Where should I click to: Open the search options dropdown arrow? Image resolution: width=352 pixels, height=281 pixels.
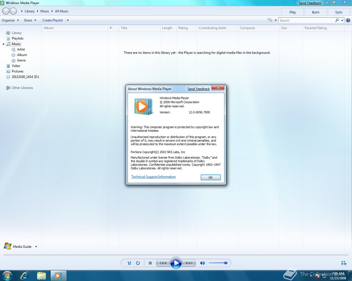point(342,20)
